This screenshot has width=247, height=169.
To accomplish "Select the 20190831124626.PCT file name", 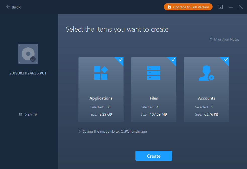I will click(x=28, y=73).
